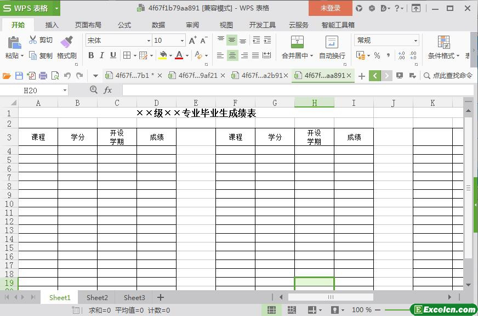Go to previous document tab arrow
The width and height of the screenshot is (478, 316).
(374, 76)
